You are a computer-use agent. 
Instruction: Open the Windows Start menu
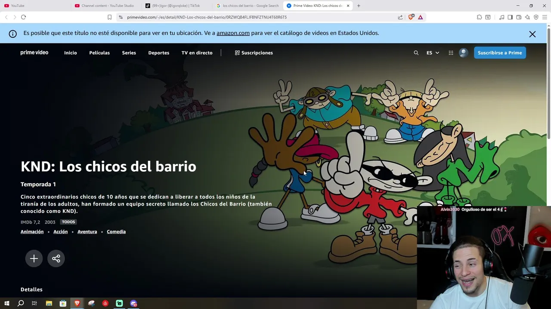[6, 303]
